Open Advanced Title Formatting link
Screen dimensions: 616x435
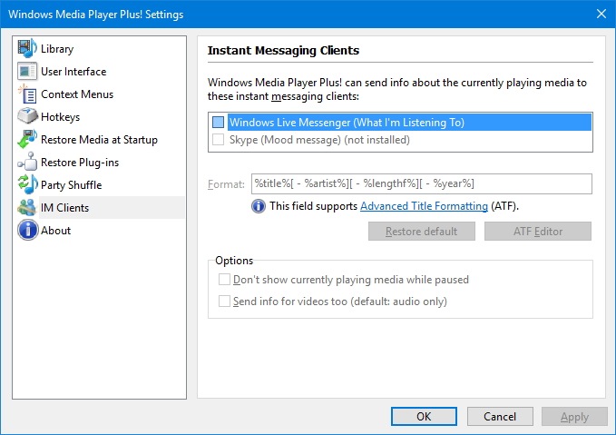pyautogui.click(x=424, y=206)
